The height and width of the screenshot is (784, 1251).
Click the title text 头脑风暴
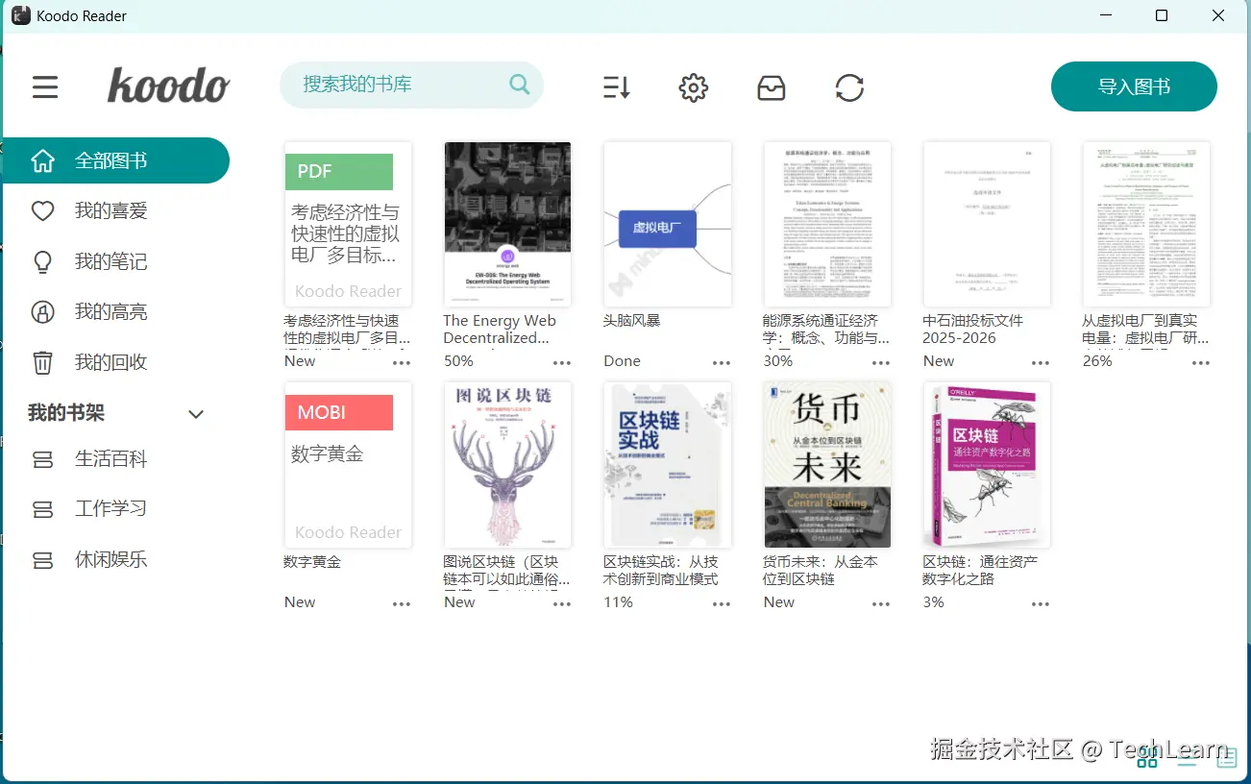[632, 321]
